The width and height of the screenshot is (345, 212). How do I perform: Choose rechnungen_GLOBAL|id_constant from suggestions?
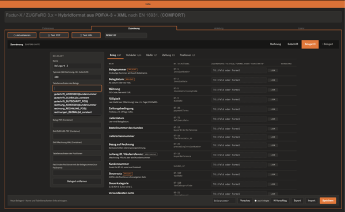(73, 112)
